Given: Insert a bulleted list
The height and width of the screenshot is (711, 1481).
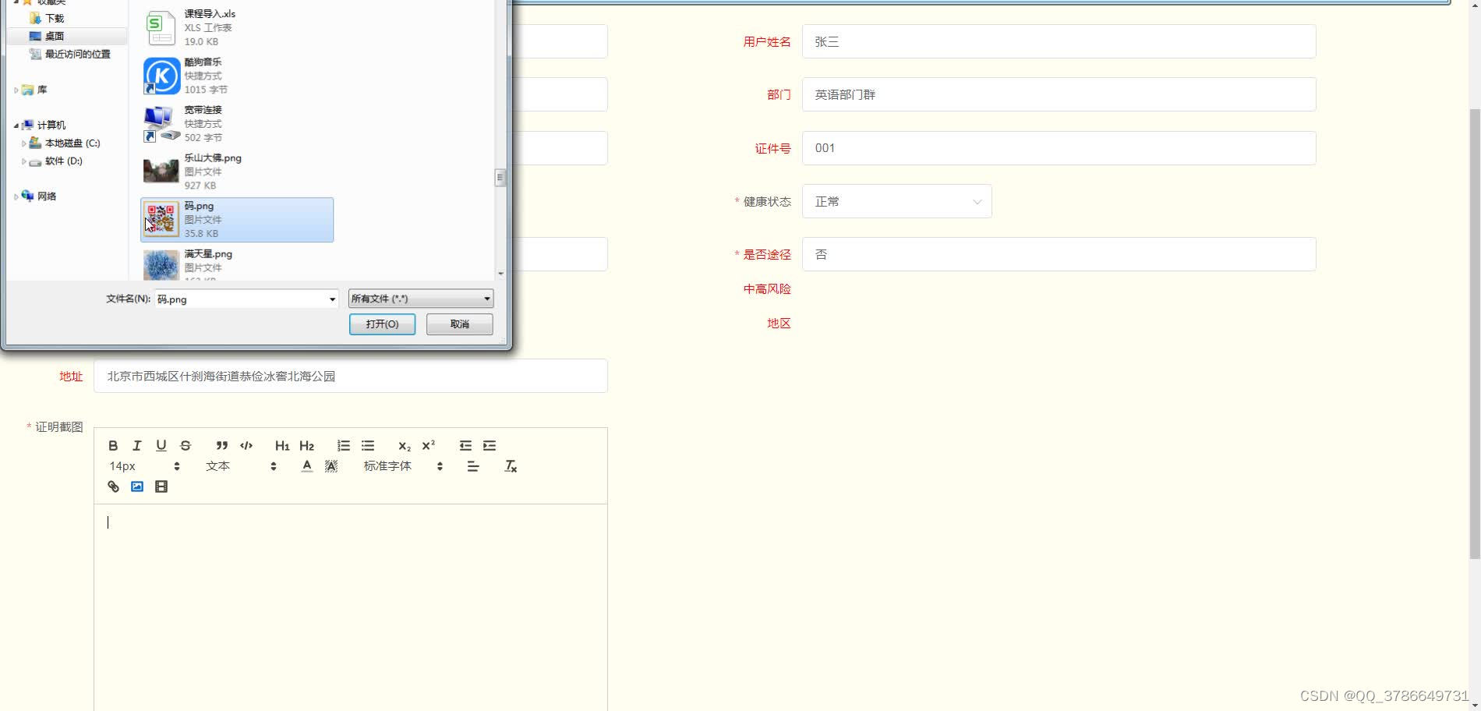Looking at the screenshot, I should (x=368, y=446).
